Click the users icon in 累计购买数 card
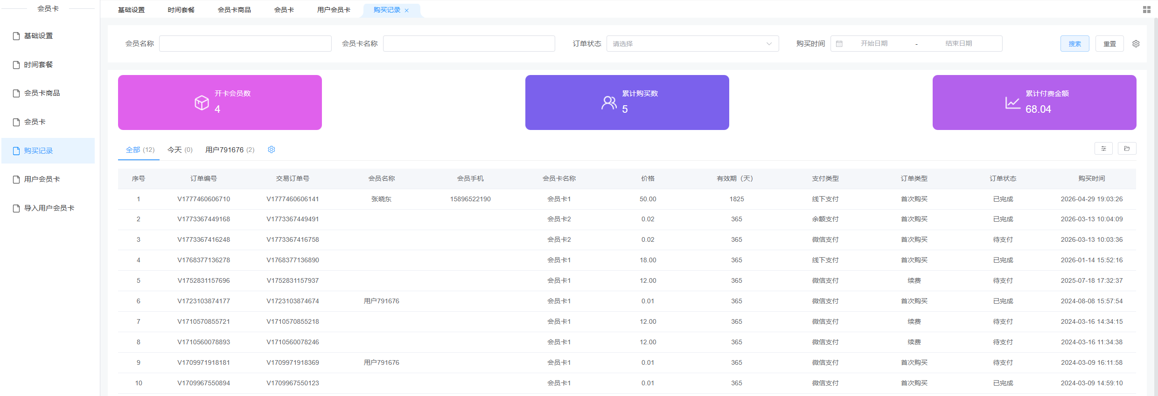1158x396 pixels. [x=609, y=102]
